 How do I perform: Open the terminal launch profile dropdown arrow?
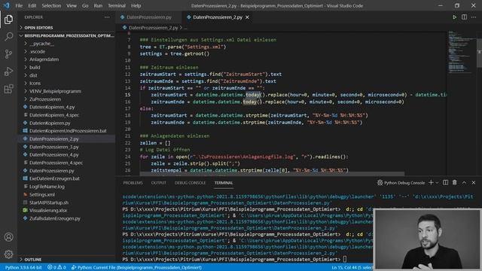[x=437, y=182]
